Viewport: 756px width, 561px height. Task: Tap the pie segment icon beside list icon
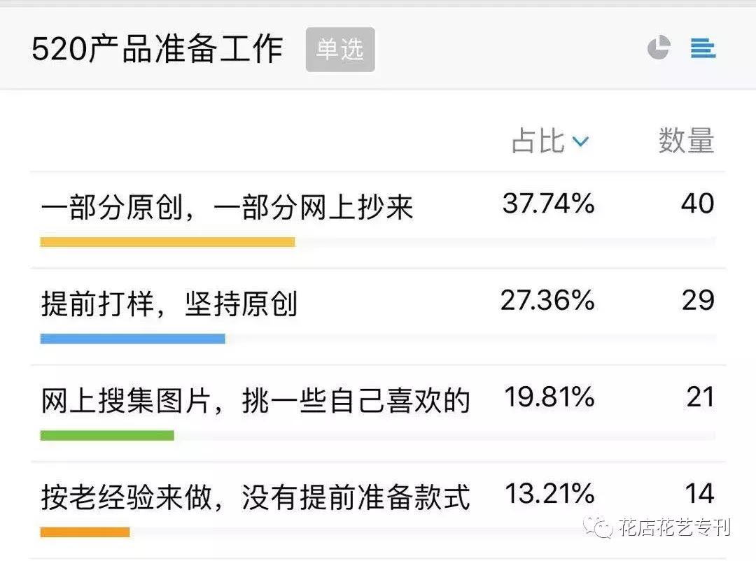(659, 48)
